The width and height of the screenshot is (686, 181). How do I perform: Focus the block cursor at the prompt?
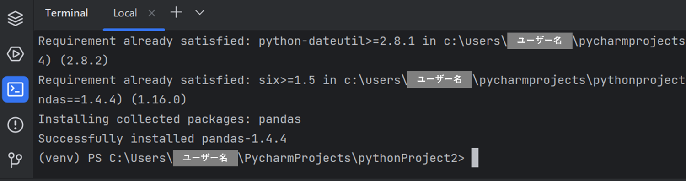[475, 158]
